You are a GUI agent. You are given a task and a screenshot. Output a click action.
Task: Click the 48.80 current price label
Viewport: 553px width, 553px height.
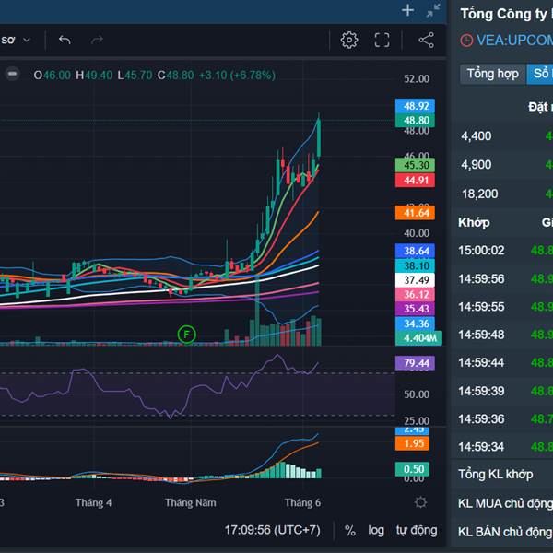(x=412, y=120)
